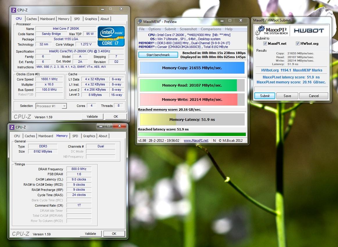Toggle the HWbot.org submit checkbox
This screenshot has width=338, height=247.
pos(298,44)
